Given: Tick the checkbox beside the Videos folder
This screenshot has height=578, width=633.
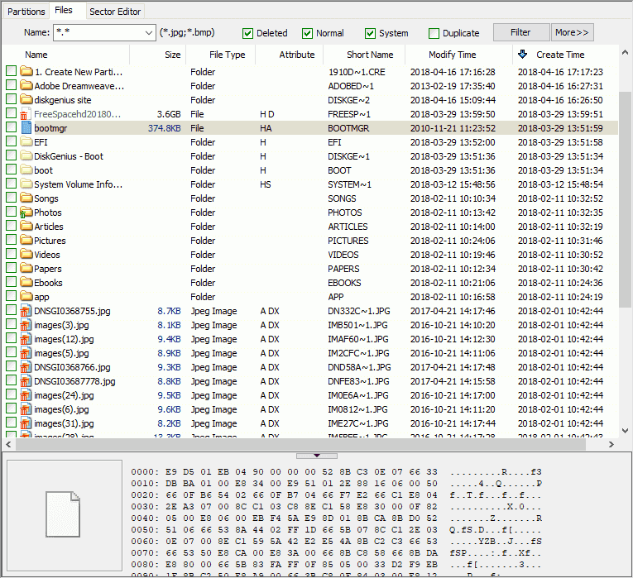Looking at the screenshot, I should pyautogui.click(x=11, y=255).
